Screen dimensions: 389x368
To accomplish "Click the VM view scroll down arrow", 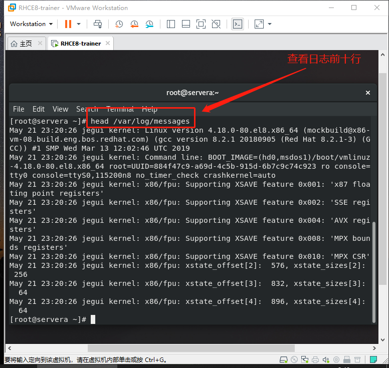I will coord(383,340).
